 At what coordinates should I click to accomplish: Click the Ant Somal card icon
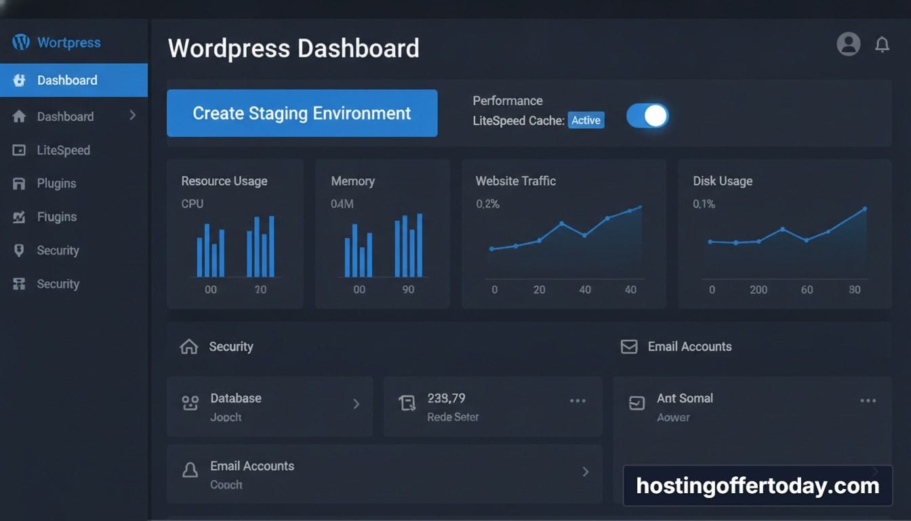[x=636, y=404]
